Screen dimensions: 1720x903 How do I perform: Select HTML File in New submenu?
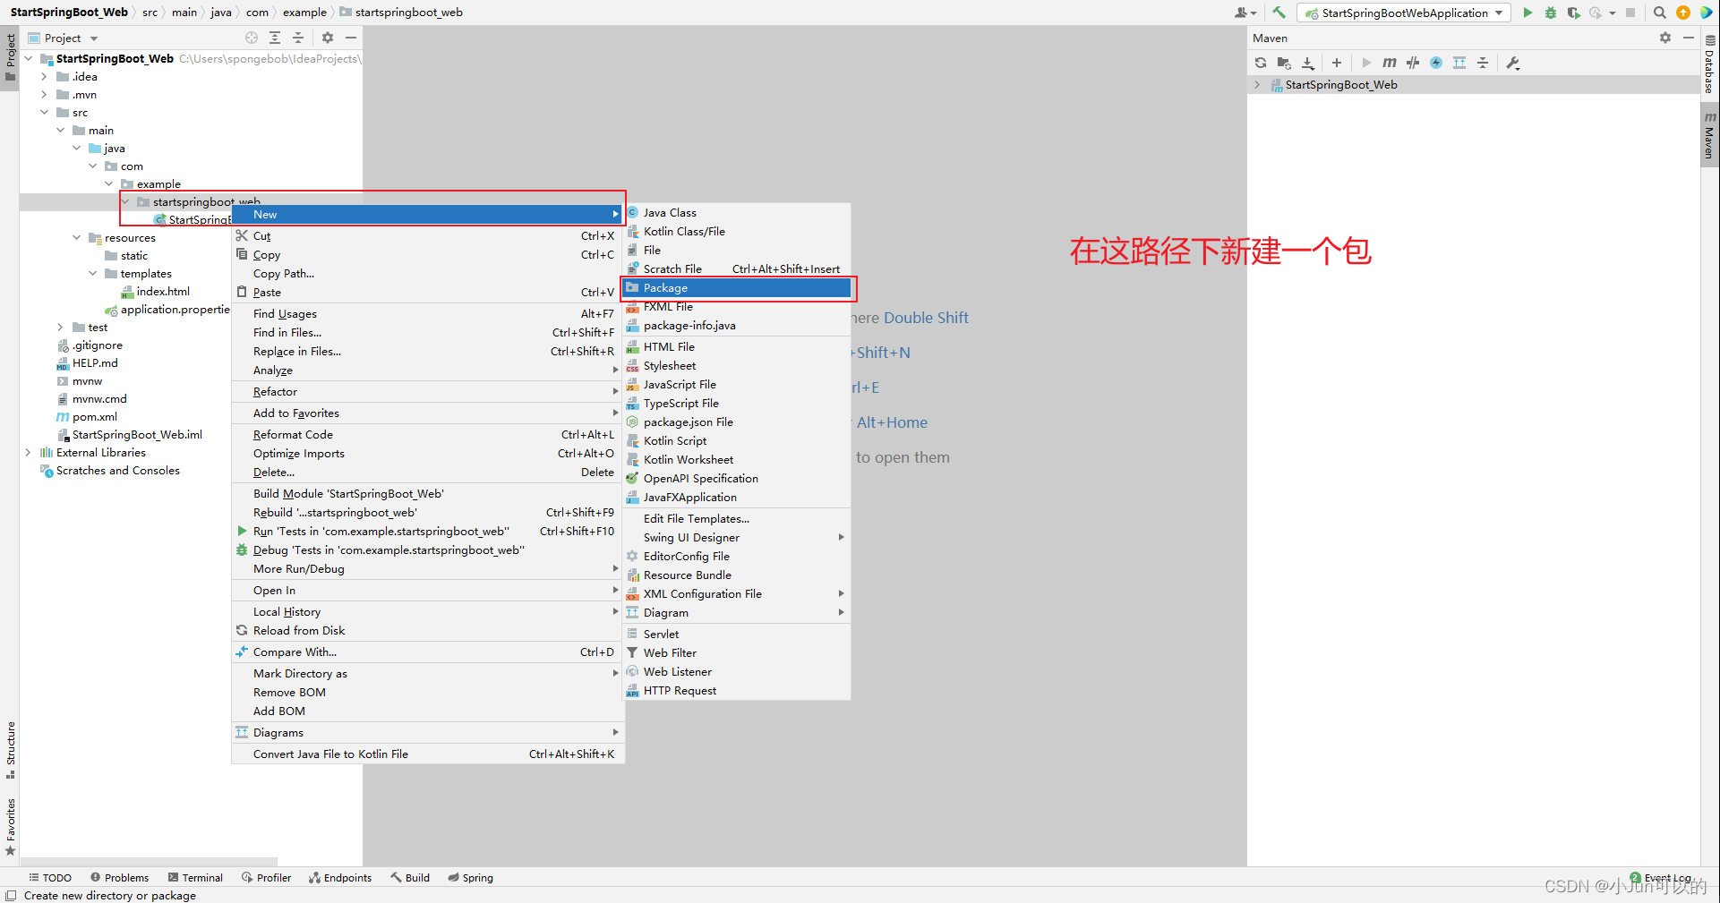pos(737,347)
